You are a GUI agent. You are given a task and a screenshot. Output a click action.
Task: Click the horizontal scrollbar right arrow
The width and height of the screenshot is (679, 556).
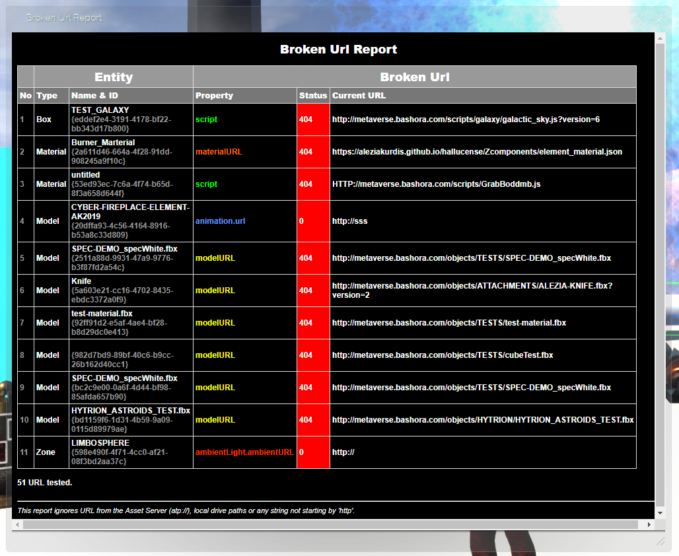click(649, 524)
